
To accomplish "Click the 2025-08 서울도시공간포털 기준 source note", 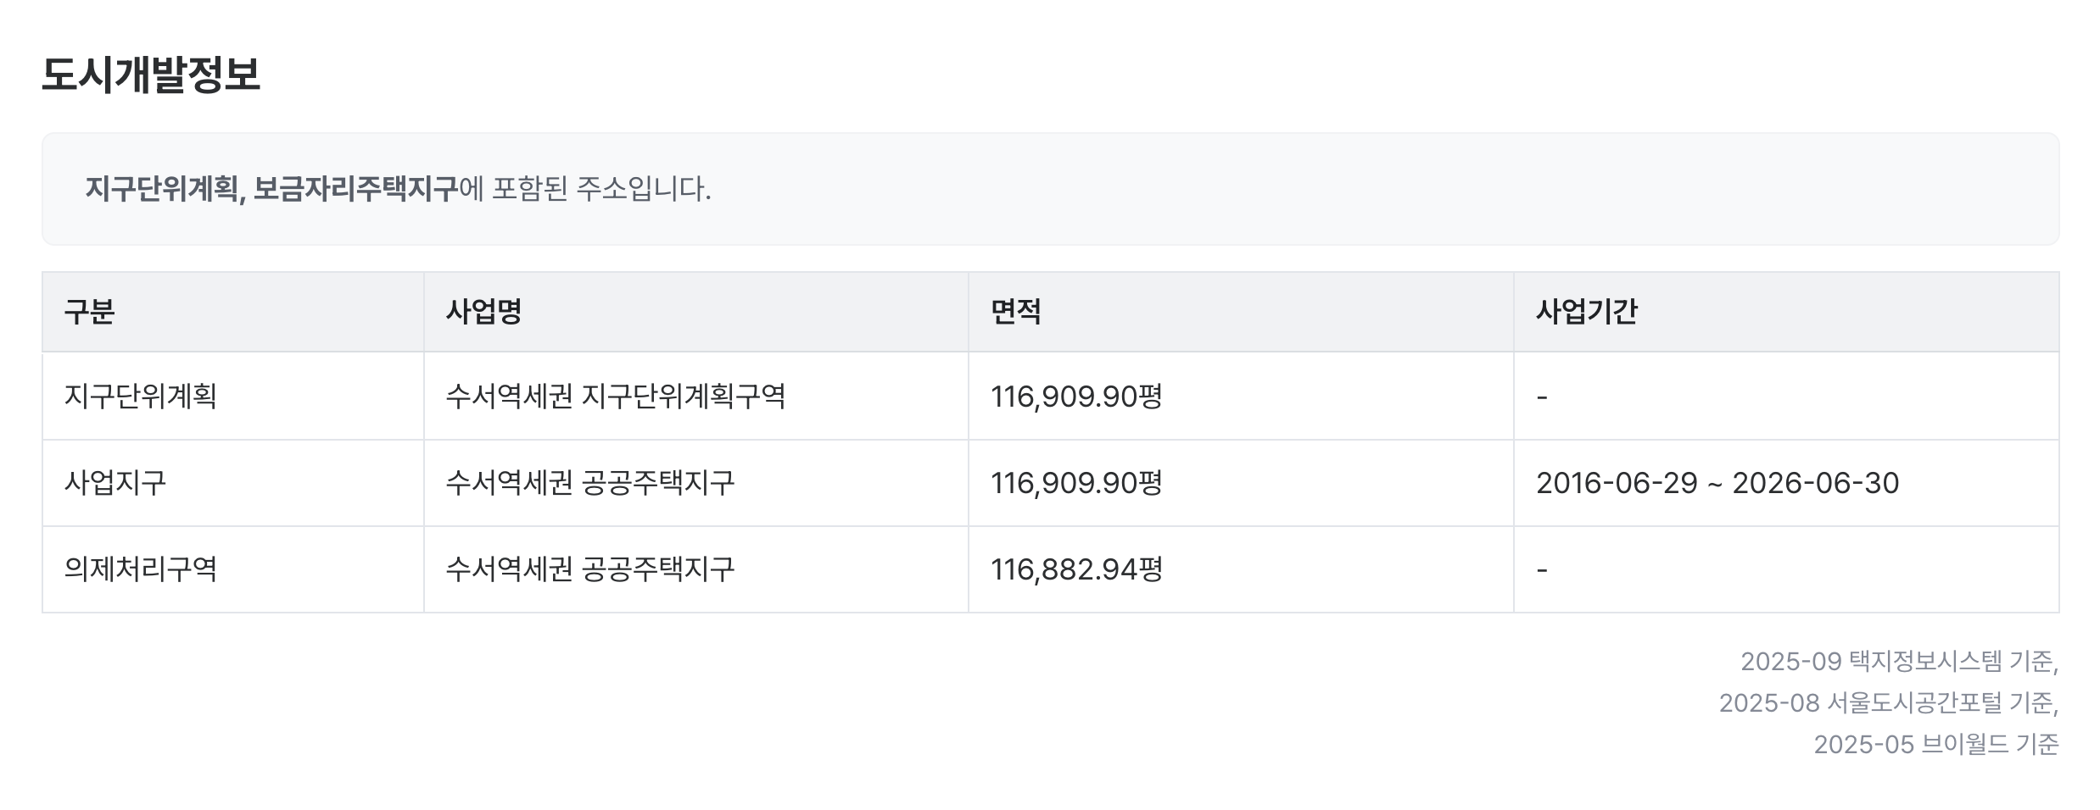I will click(1888, 702).
